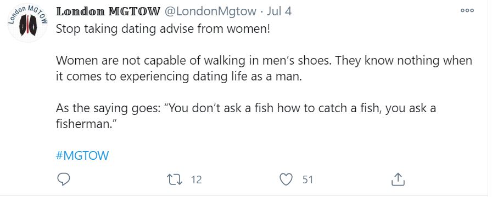Open the Jul 4 timestamp permalink
The width and height of the screenshot is (492, 197).
coord(279,12)
